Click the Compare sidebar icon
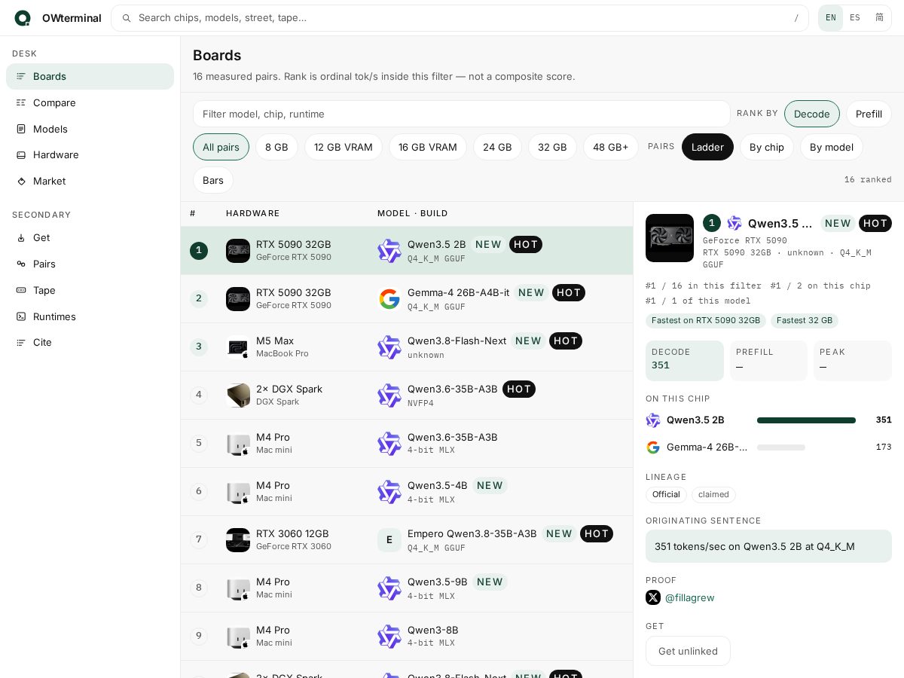 coord(21,102)
